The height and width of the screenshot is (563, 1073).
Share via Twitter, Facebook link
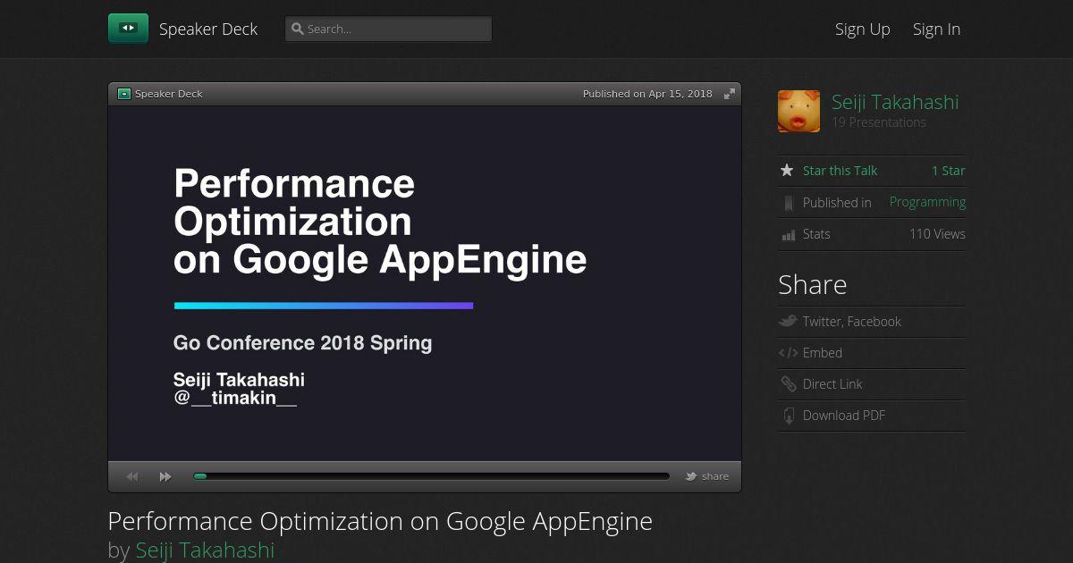click(x=851, y=322)
